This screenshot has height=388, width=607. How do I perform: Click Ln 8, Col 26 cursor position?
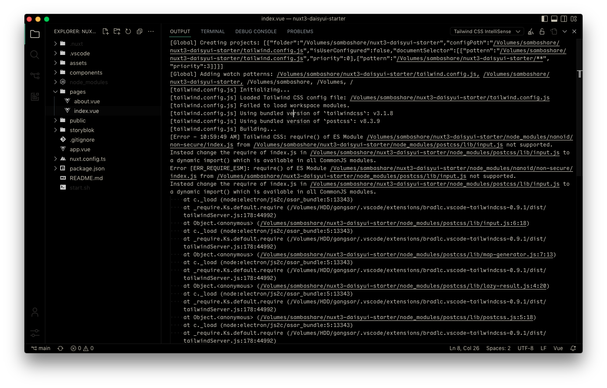coord(464,348)
